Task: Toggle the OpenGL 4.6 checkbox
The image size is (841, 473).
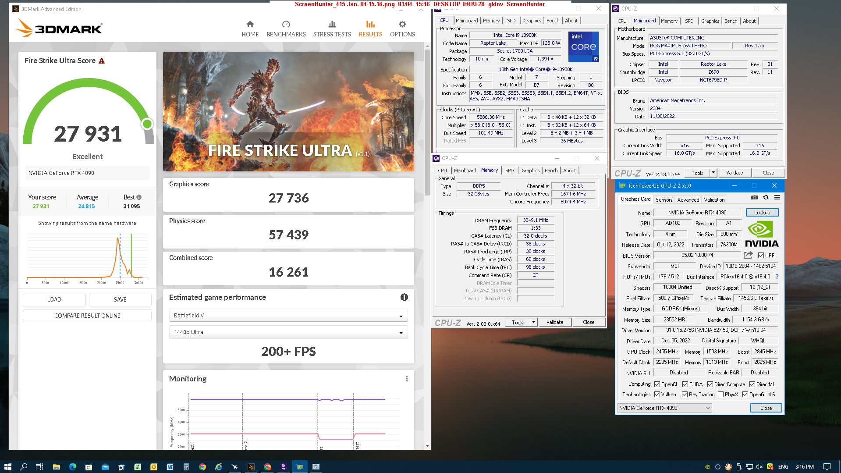Action: click(x=745, y=395)
